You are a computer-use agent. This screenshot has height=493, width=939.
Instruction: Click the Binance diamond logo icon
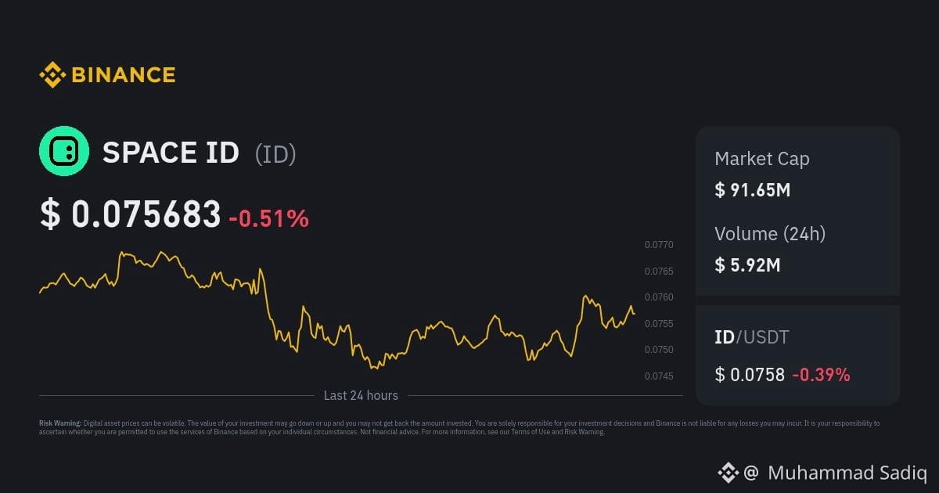click(x=52, y=75)
